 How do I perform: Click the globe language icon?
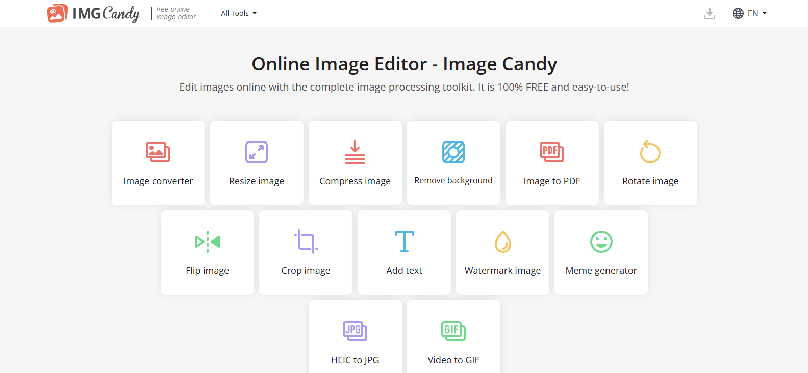click(738, 13)
